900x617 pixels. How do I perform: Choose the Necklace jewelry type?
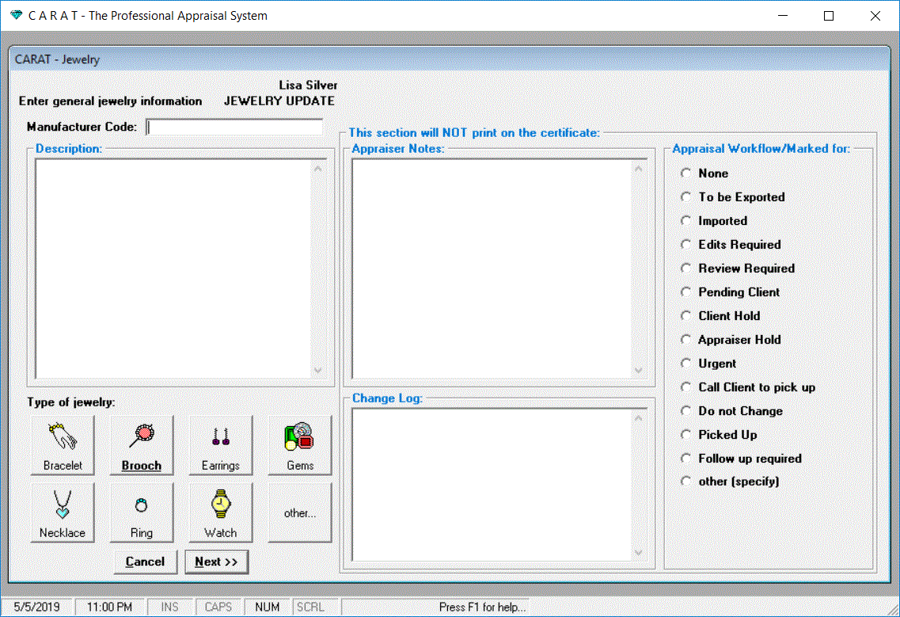coord(63,512)
